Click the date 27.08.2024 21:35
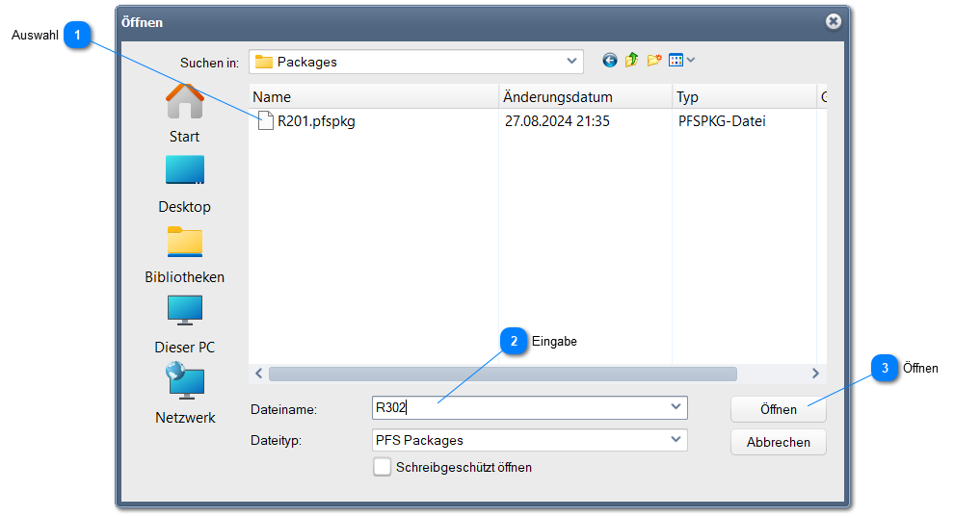Viewport: 954px width, 517px height. 557,121
